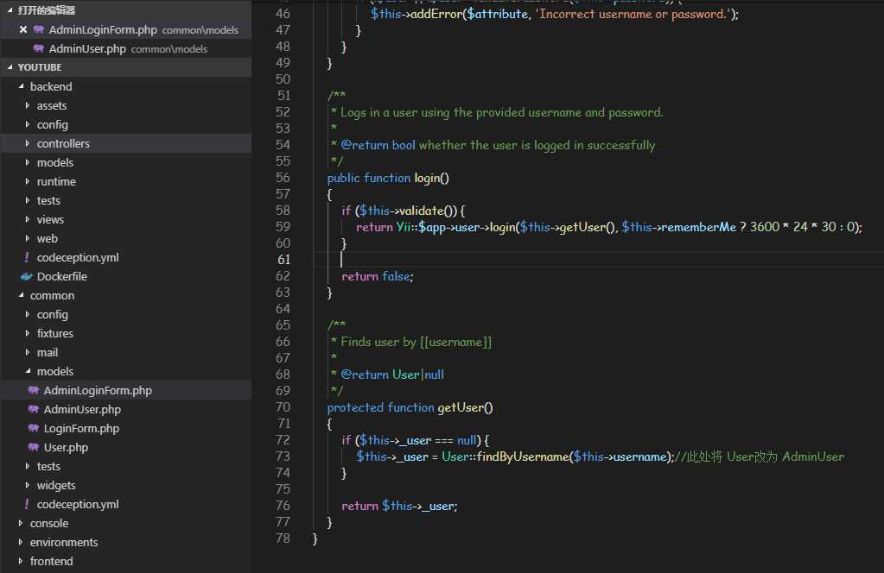The width and height of the screenshot is (884, 573).
Task: Click PHP icon of AdminLoginForm.php in models
Action: pos(34,390)
